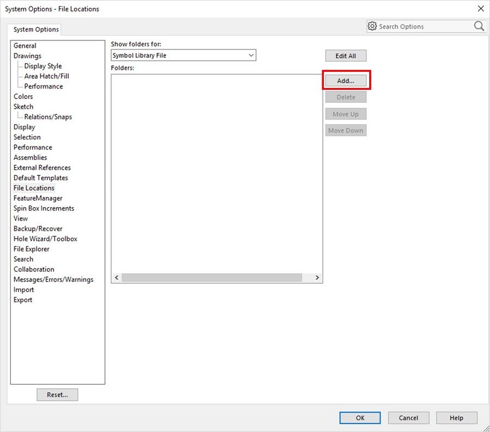Click OK to confirm options
This screenshot has height=432, width=490.
[x=360, y=418]
